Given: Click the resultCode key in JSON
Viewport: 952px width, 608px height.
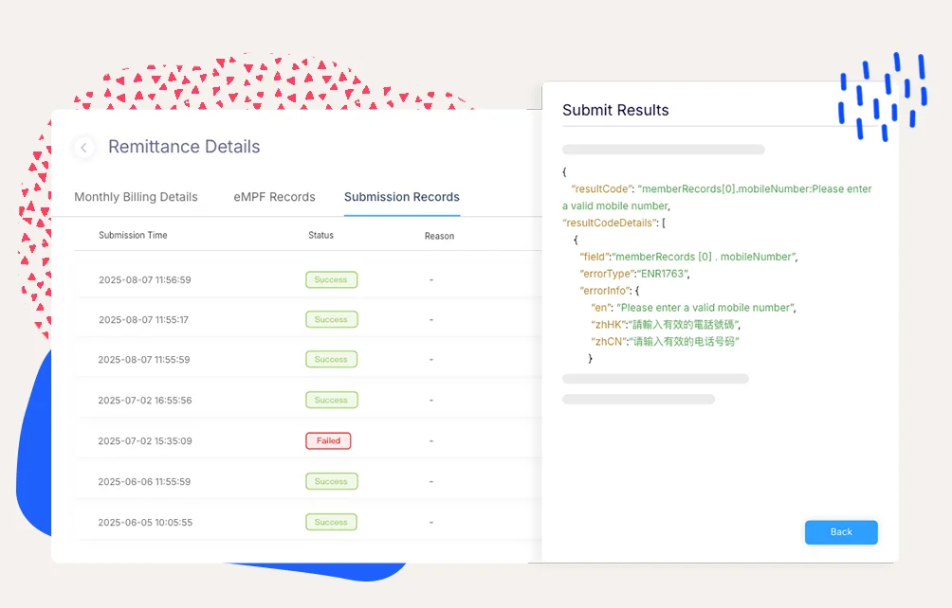Looking at the screenshot, I should pos(602,189).
